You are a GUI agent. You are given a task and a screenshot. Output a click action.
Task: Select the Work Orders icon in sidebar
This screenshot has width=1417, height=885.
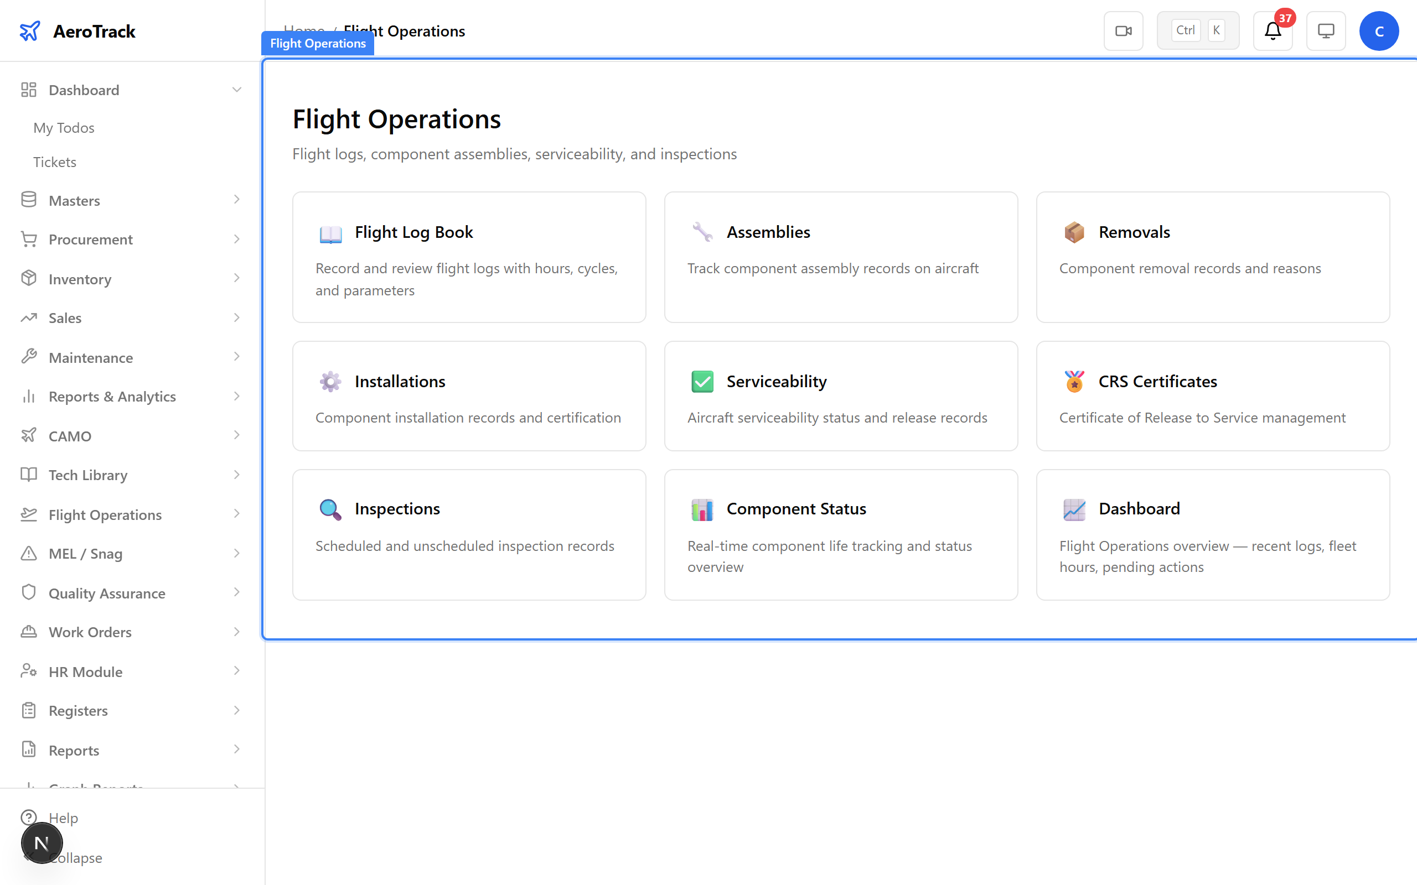(29, 632)
